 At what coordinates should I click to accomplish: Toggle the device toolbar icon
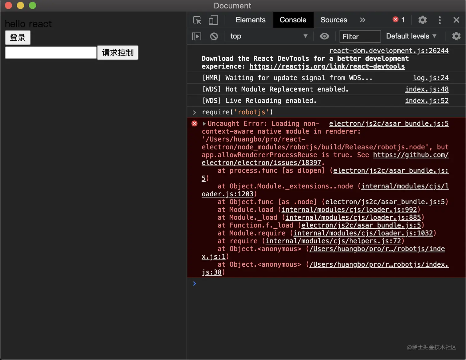click(213, 20)
